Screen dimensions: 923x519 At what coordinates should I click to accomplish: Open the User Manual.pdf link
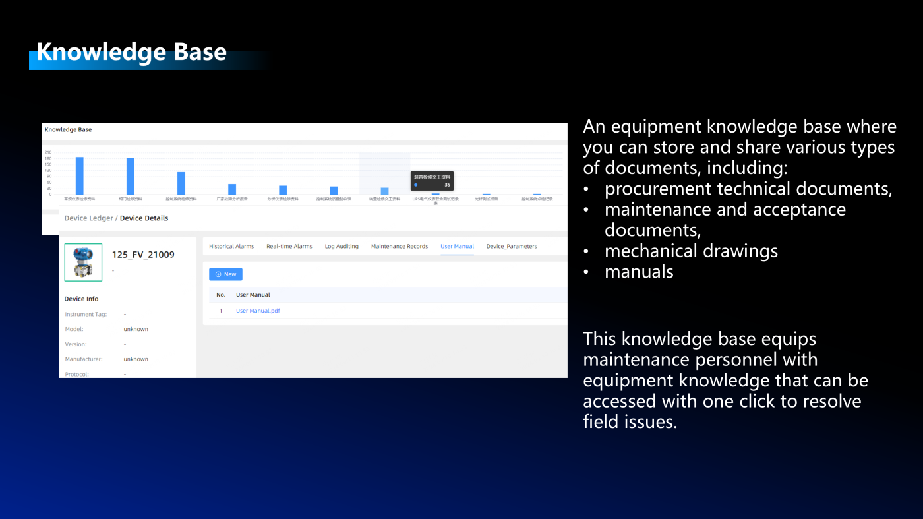tap(258, 311)
